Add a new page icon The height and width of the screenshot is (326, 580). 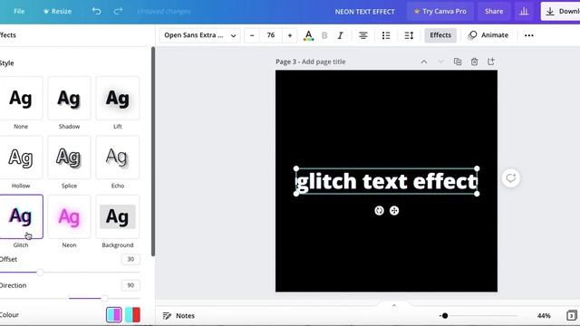[x=491, y=62]
